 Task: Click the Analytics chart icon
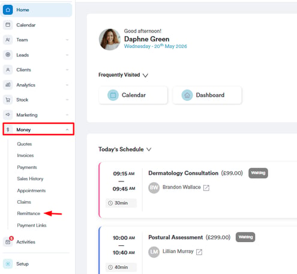pyautogui.click(x=8, y=85)
